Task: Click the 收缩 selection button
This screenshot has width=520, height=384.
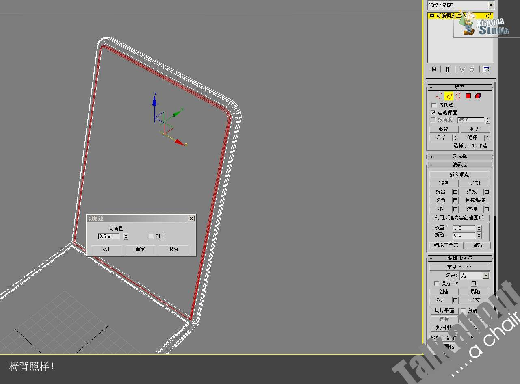Action: click(x=444, y=129)
